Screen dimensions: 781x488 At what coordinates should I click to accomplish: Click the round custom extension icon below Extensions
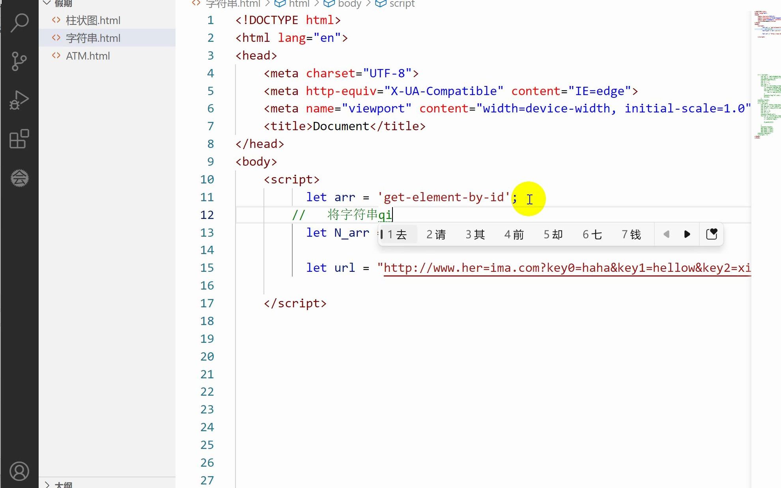coord(19,178)
